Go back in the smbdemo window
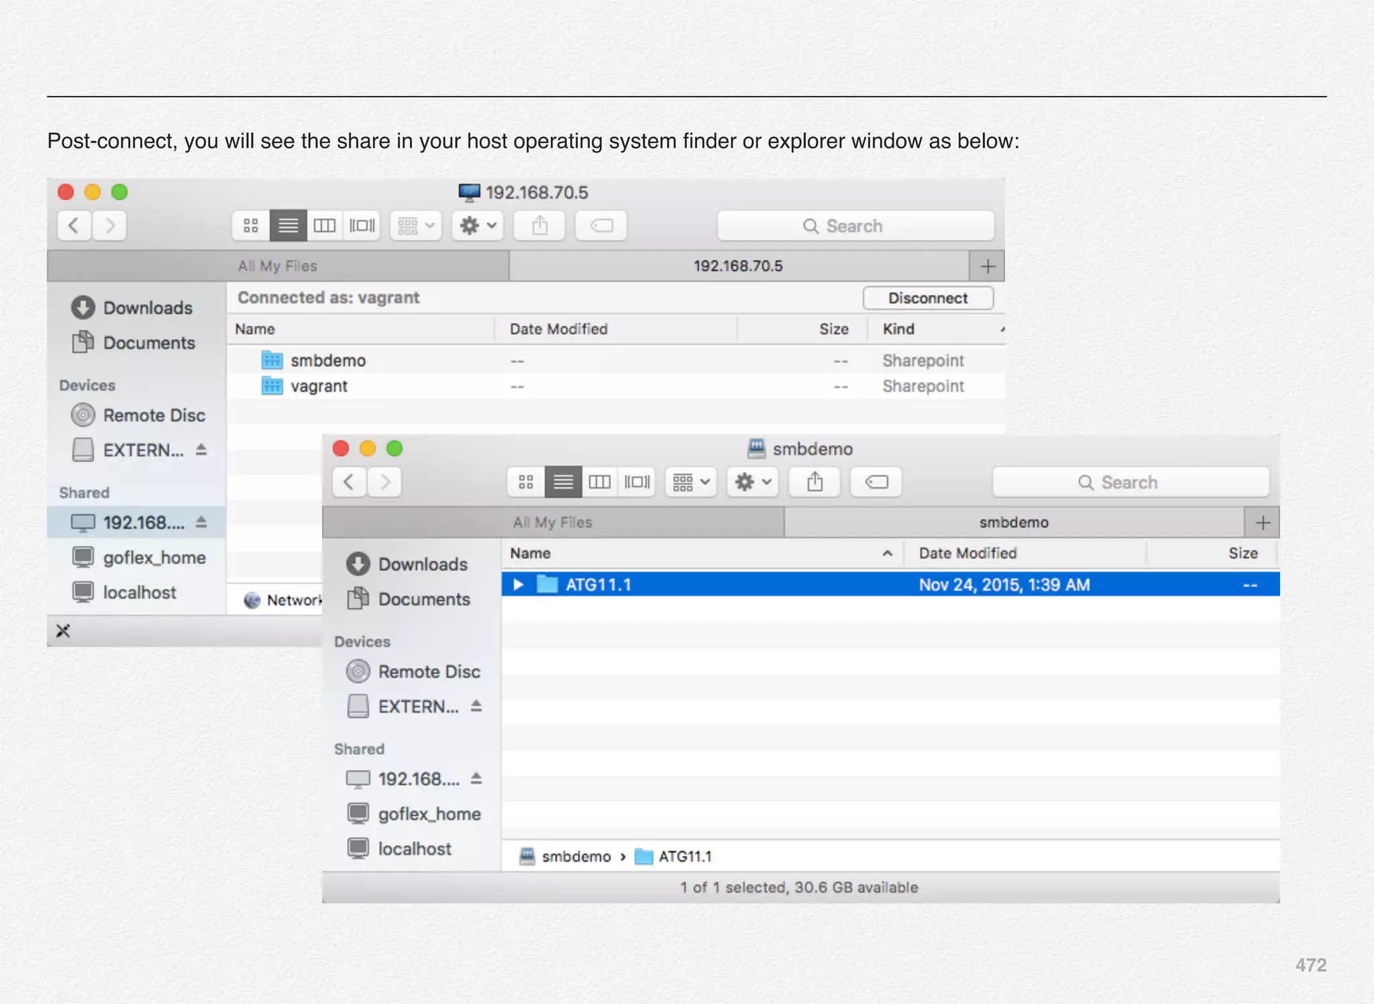Image resolution: width=1374 pixels, height=1004 pixels. click(350, 482)
